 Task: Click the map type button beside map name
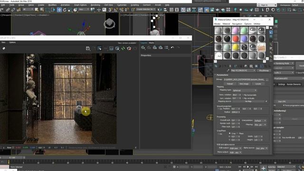pyautogui.click(x=264, y=71)
